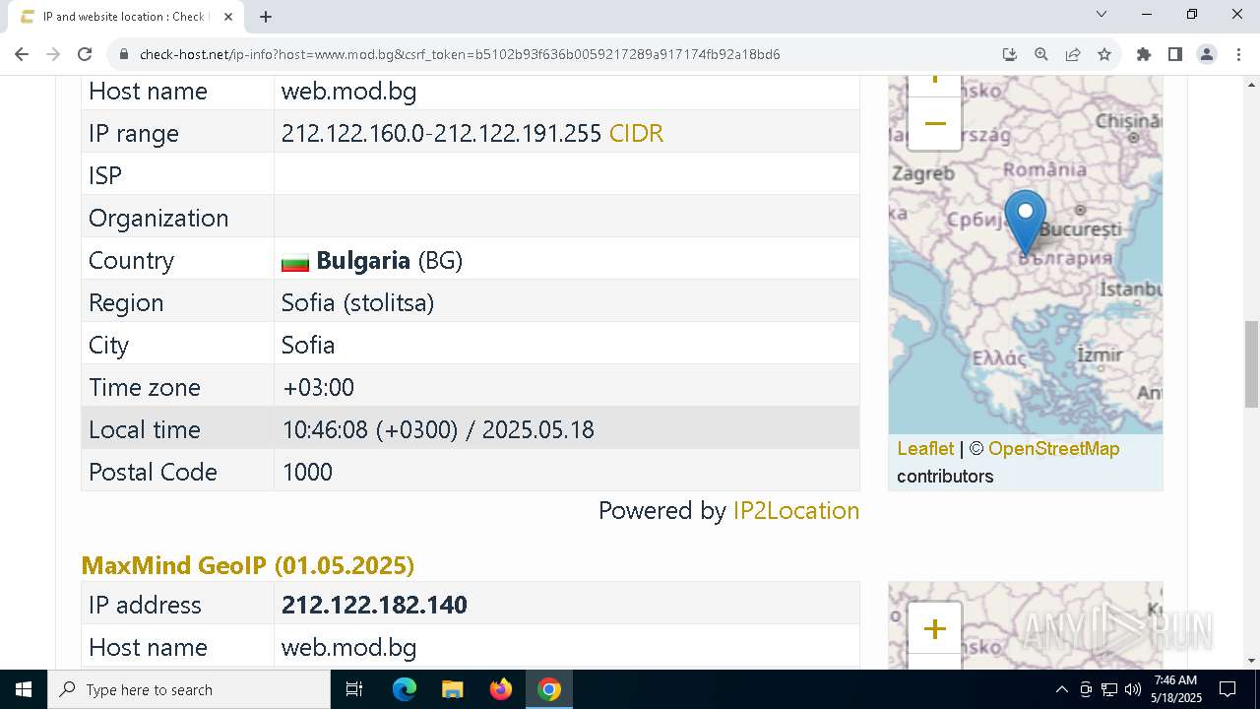Click the Postal Code 1000 value

(x=307, y=472)
